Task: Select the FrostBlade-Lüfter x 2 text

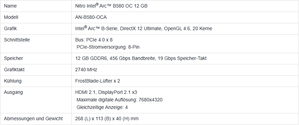Action: (98, 81)
